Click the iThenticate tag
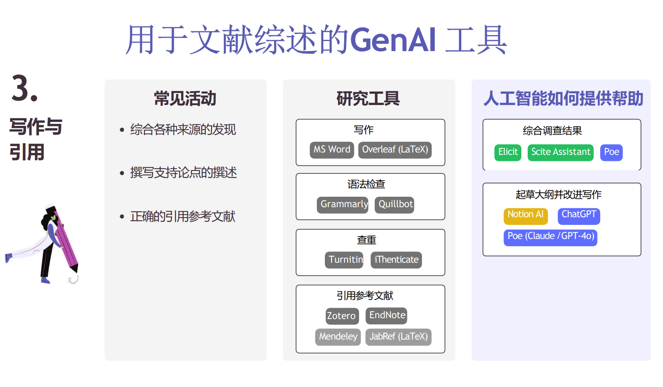The image size is (663, 387). (396, 260)
